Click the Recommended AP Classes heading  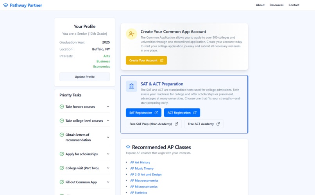tap(161, 147)
